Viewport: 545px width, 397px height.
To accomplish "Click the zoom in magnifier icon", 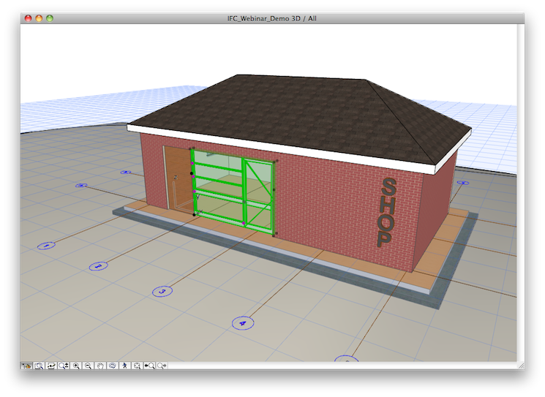I will pyautogui.click(x=76, y=366).
